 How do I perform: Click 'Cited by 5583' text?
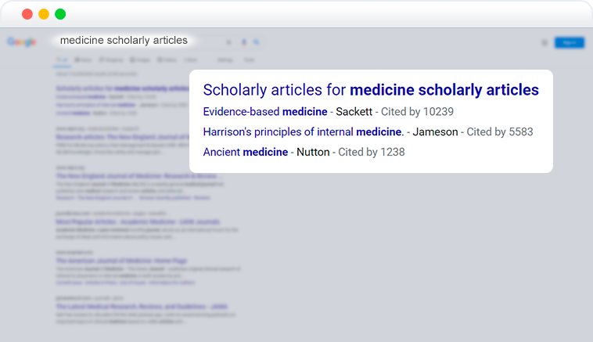click(x=500, y=131)
